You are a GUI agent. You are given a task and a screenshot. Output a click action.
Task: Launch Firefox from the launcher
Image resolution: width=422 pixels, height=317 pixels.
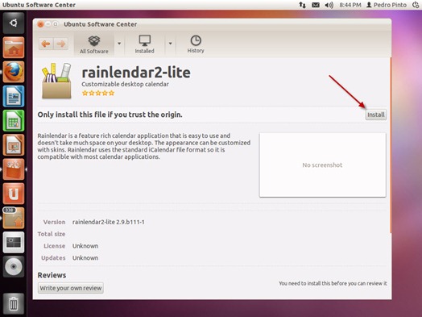14,72
